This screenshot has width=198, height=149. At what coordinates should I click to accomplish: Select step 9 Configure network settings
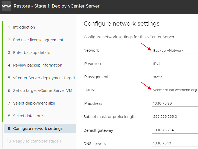(40, 129)
